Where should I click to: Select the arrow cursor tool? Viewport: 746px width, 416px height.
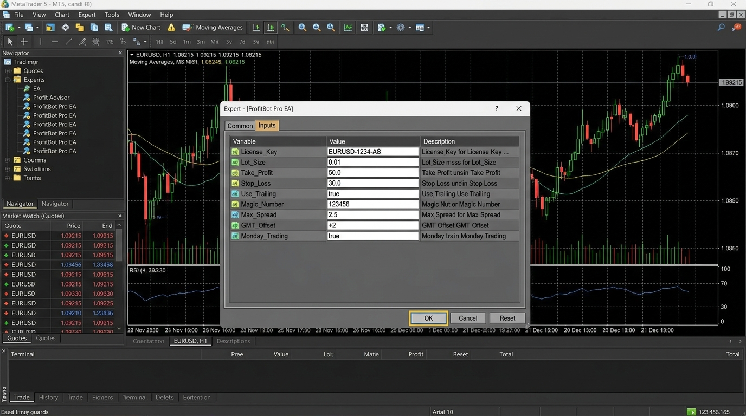click(x=10, y=42)
